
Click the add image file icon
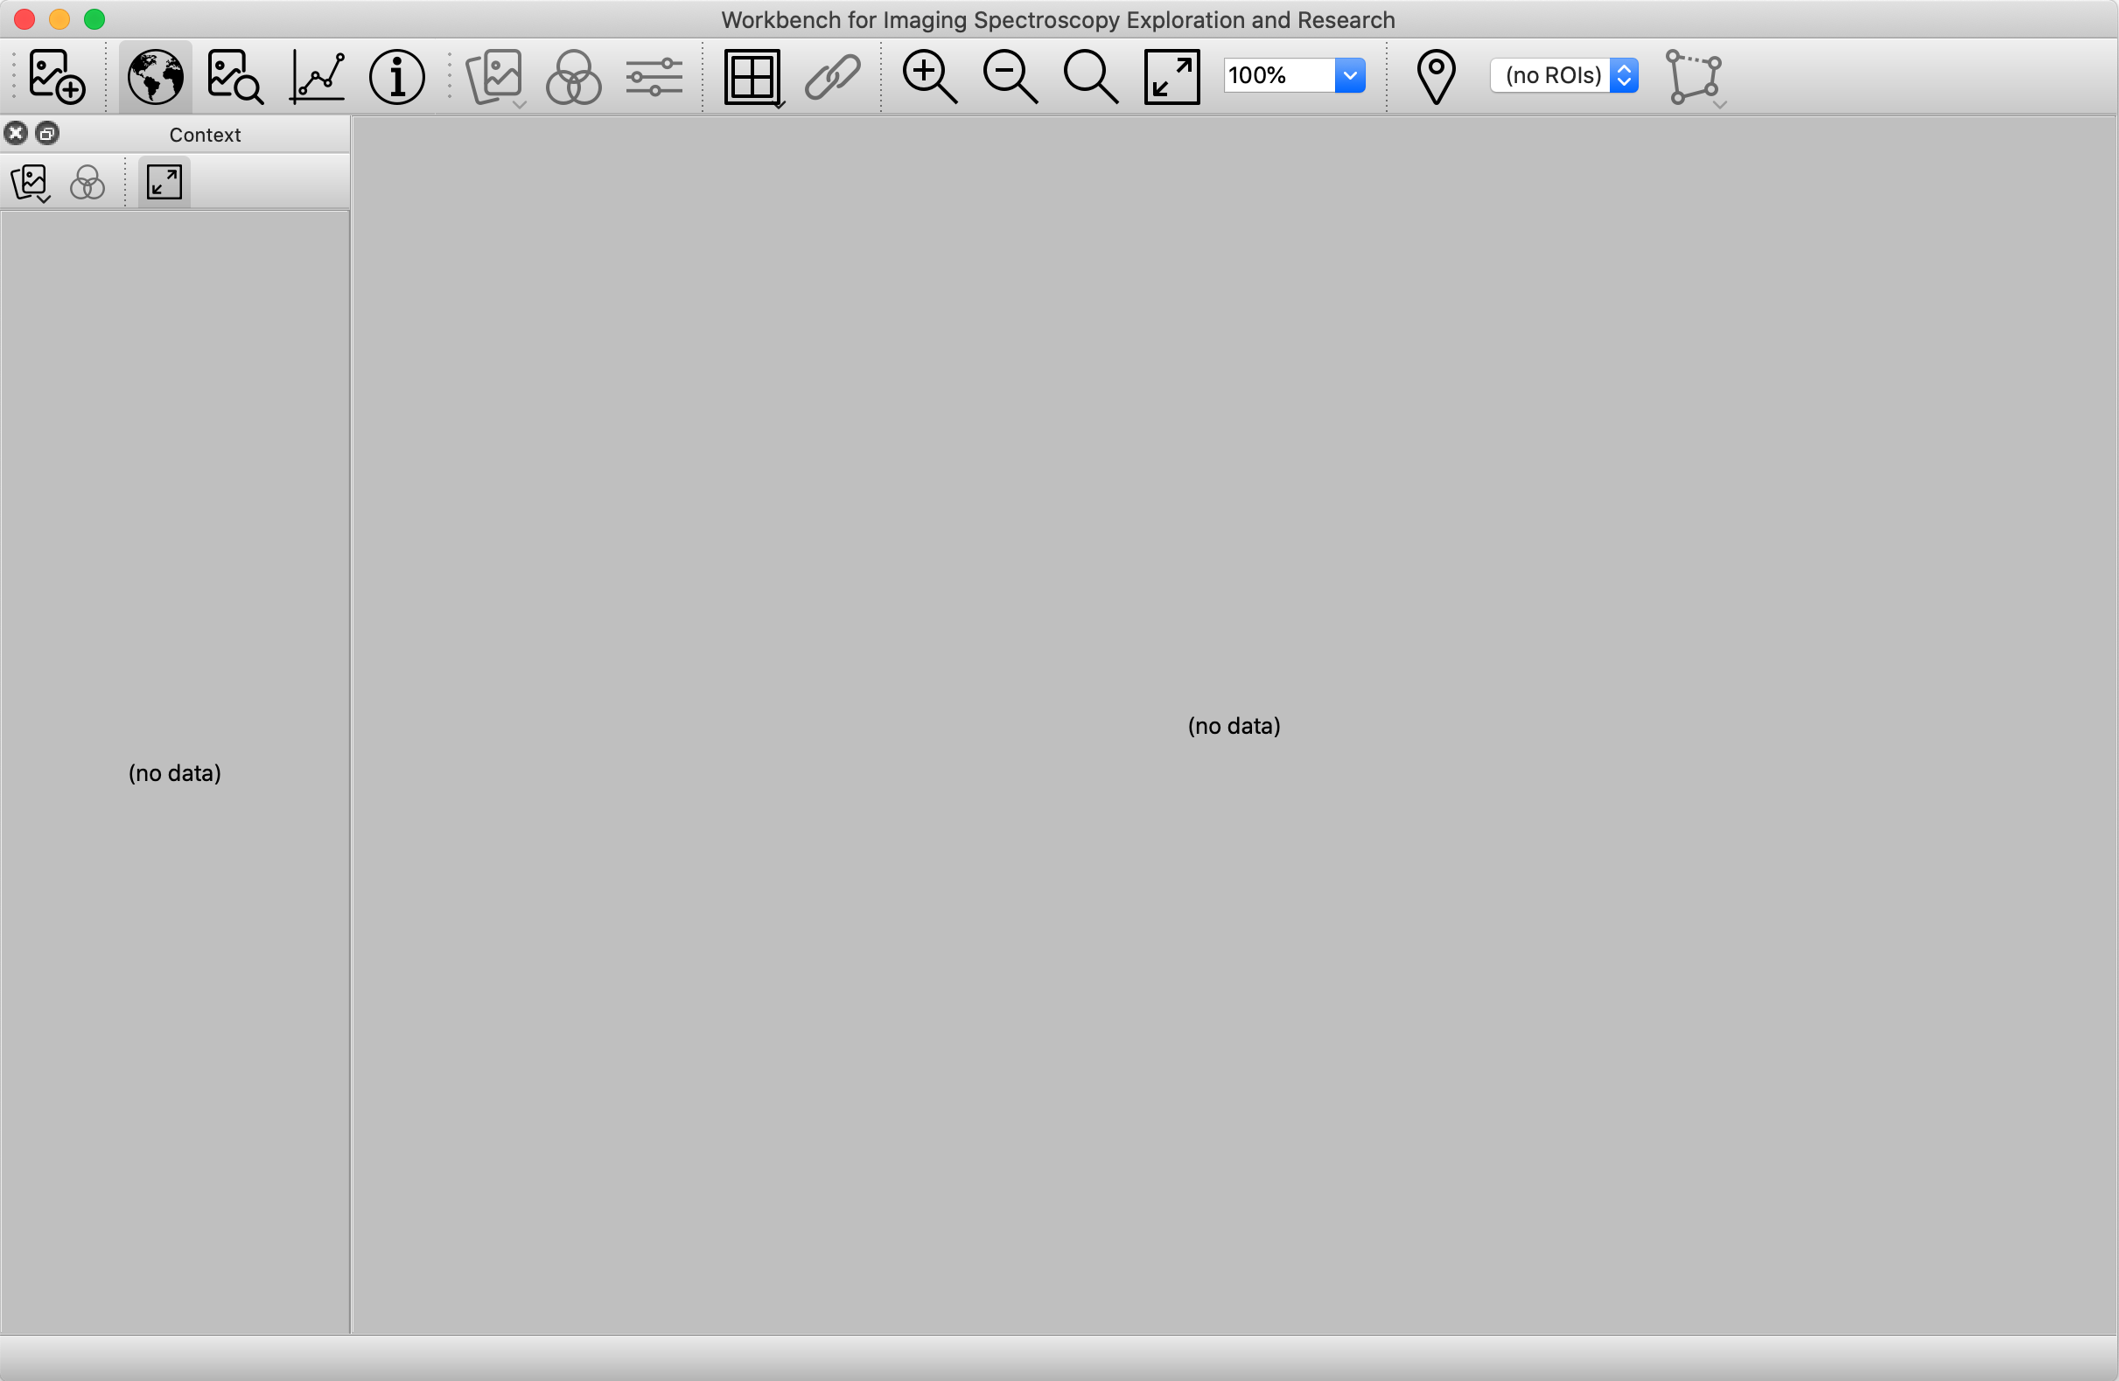tap(56, 75)
